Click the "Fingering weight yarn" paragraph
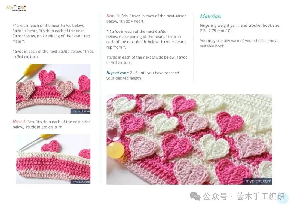Screen dimensions: 294x208 point(240,28)
